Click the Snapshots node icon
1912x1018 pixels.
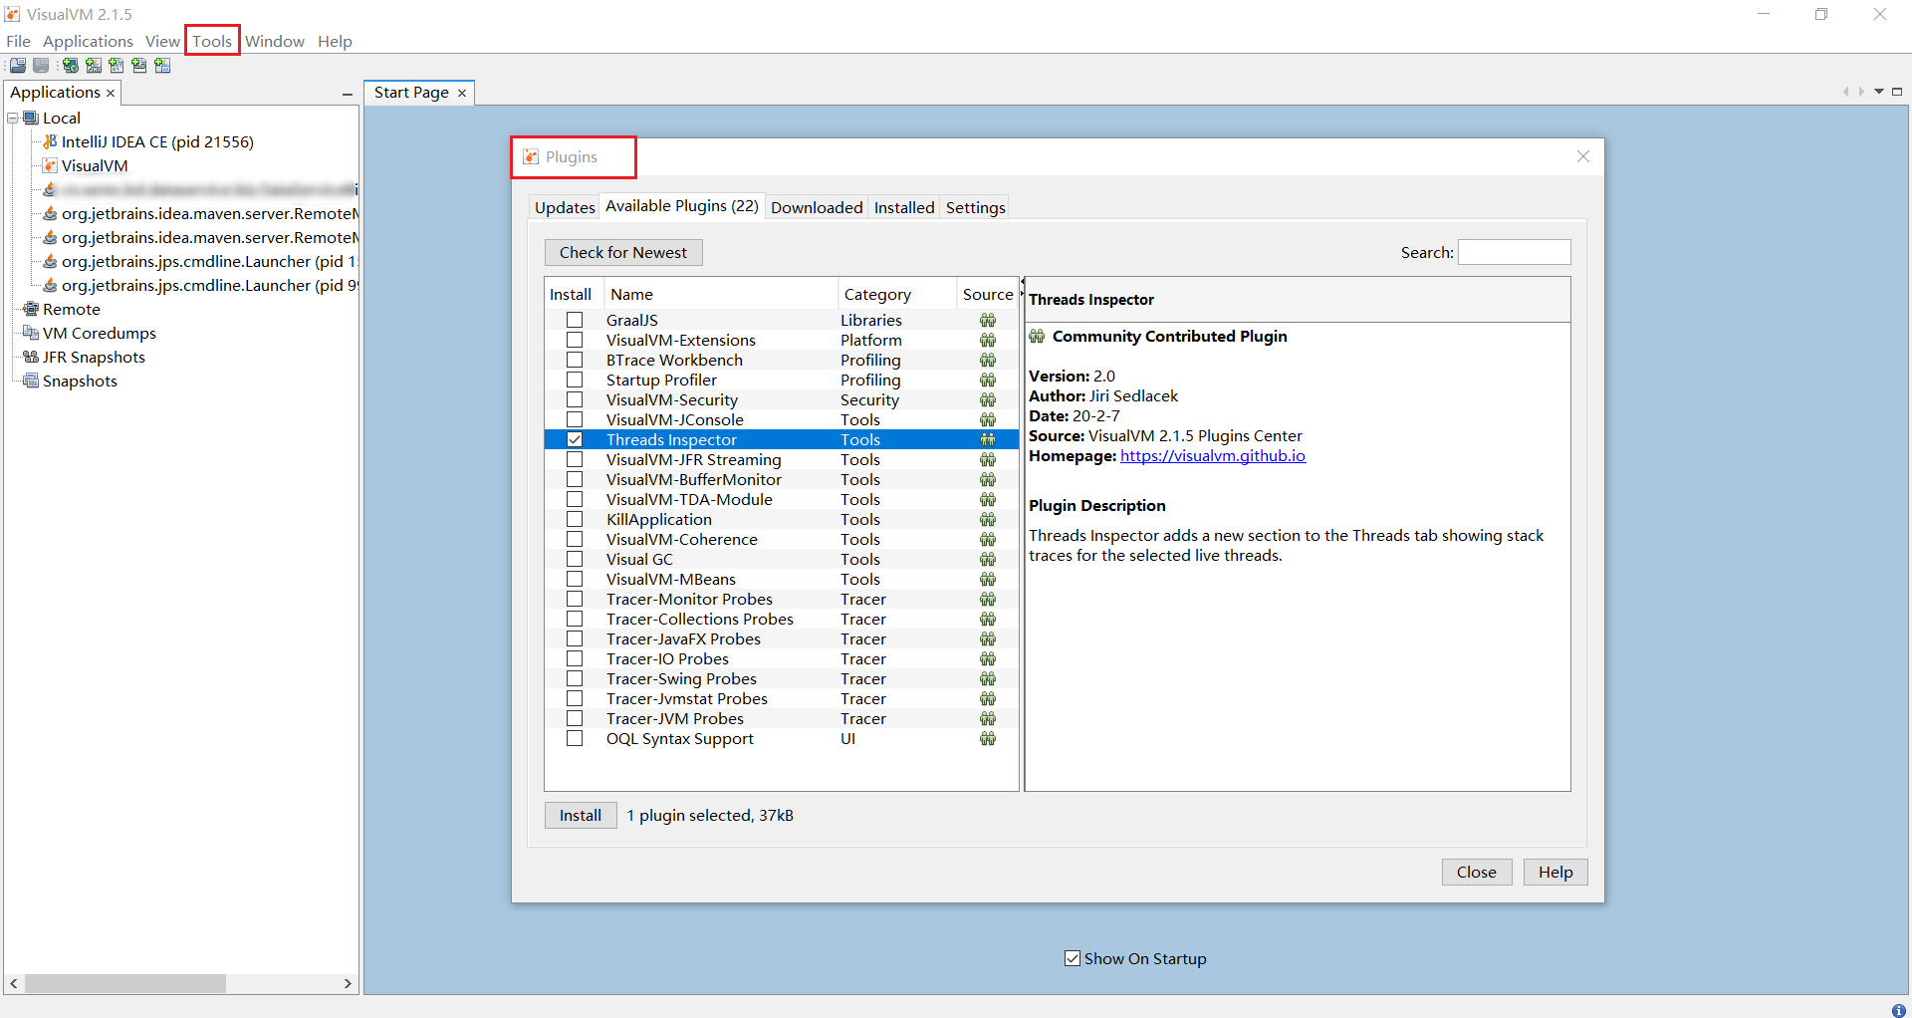point(31,381)
